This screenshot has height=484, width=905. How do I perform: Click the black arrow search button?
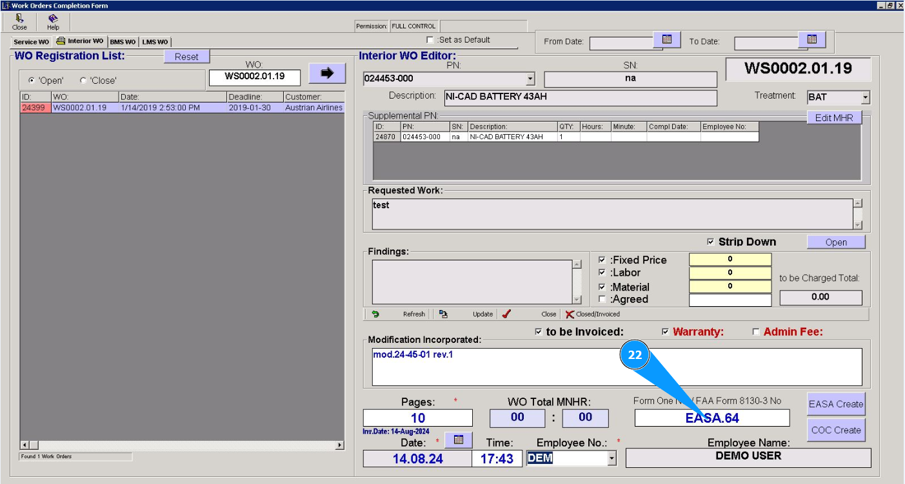point(327,73)
